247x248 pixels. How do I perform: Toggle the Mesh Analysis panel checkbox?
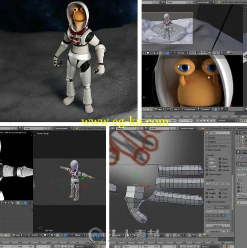coord(209,202)
